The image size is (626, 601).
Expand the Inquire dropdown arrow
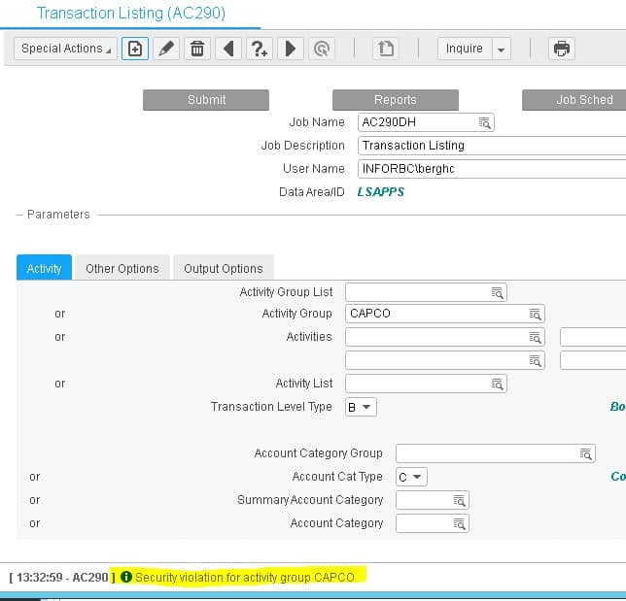click(x=502, y=50)
